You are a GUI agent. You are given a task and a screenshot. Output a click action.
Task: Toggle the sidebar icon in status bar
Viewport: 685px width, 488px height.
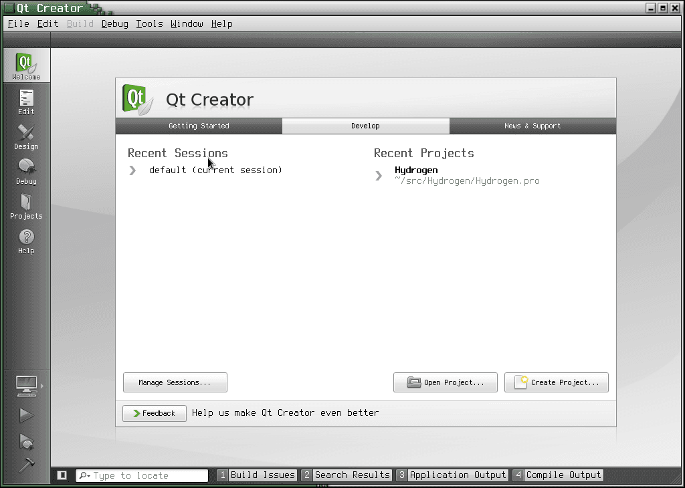tap(62, 475)
